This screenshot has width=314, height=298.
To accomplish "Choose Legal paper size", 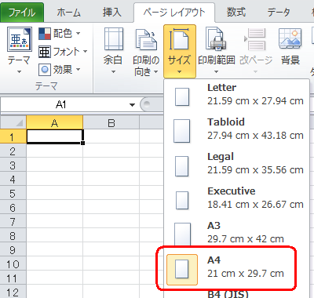I will [x=237, y=164].
